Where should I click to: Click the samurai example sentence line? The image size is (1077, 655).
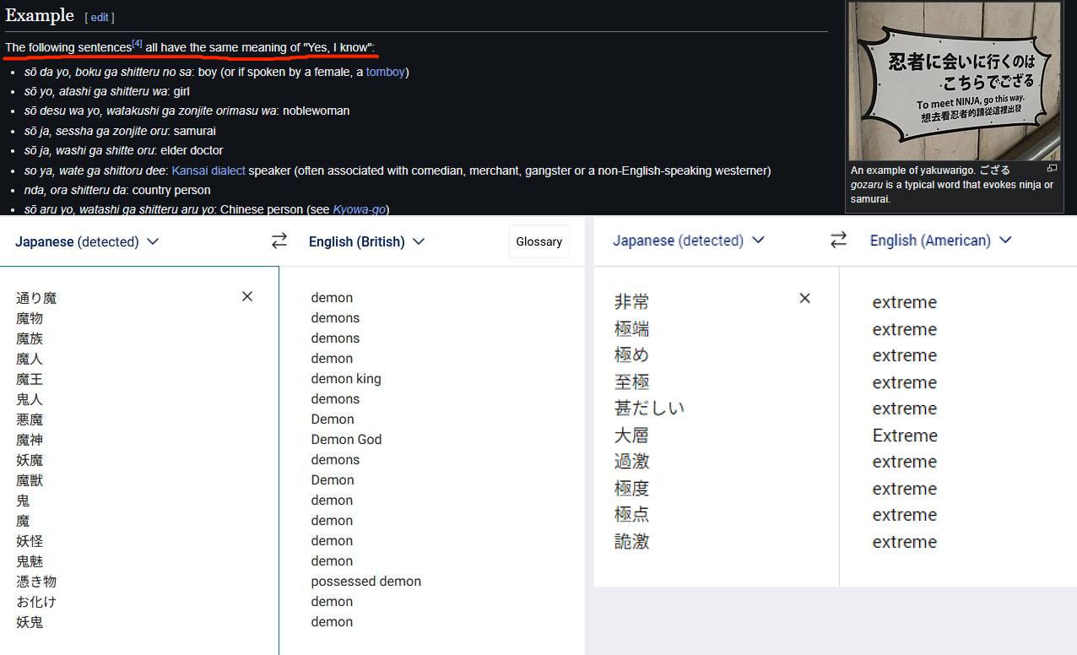(119, 131)
